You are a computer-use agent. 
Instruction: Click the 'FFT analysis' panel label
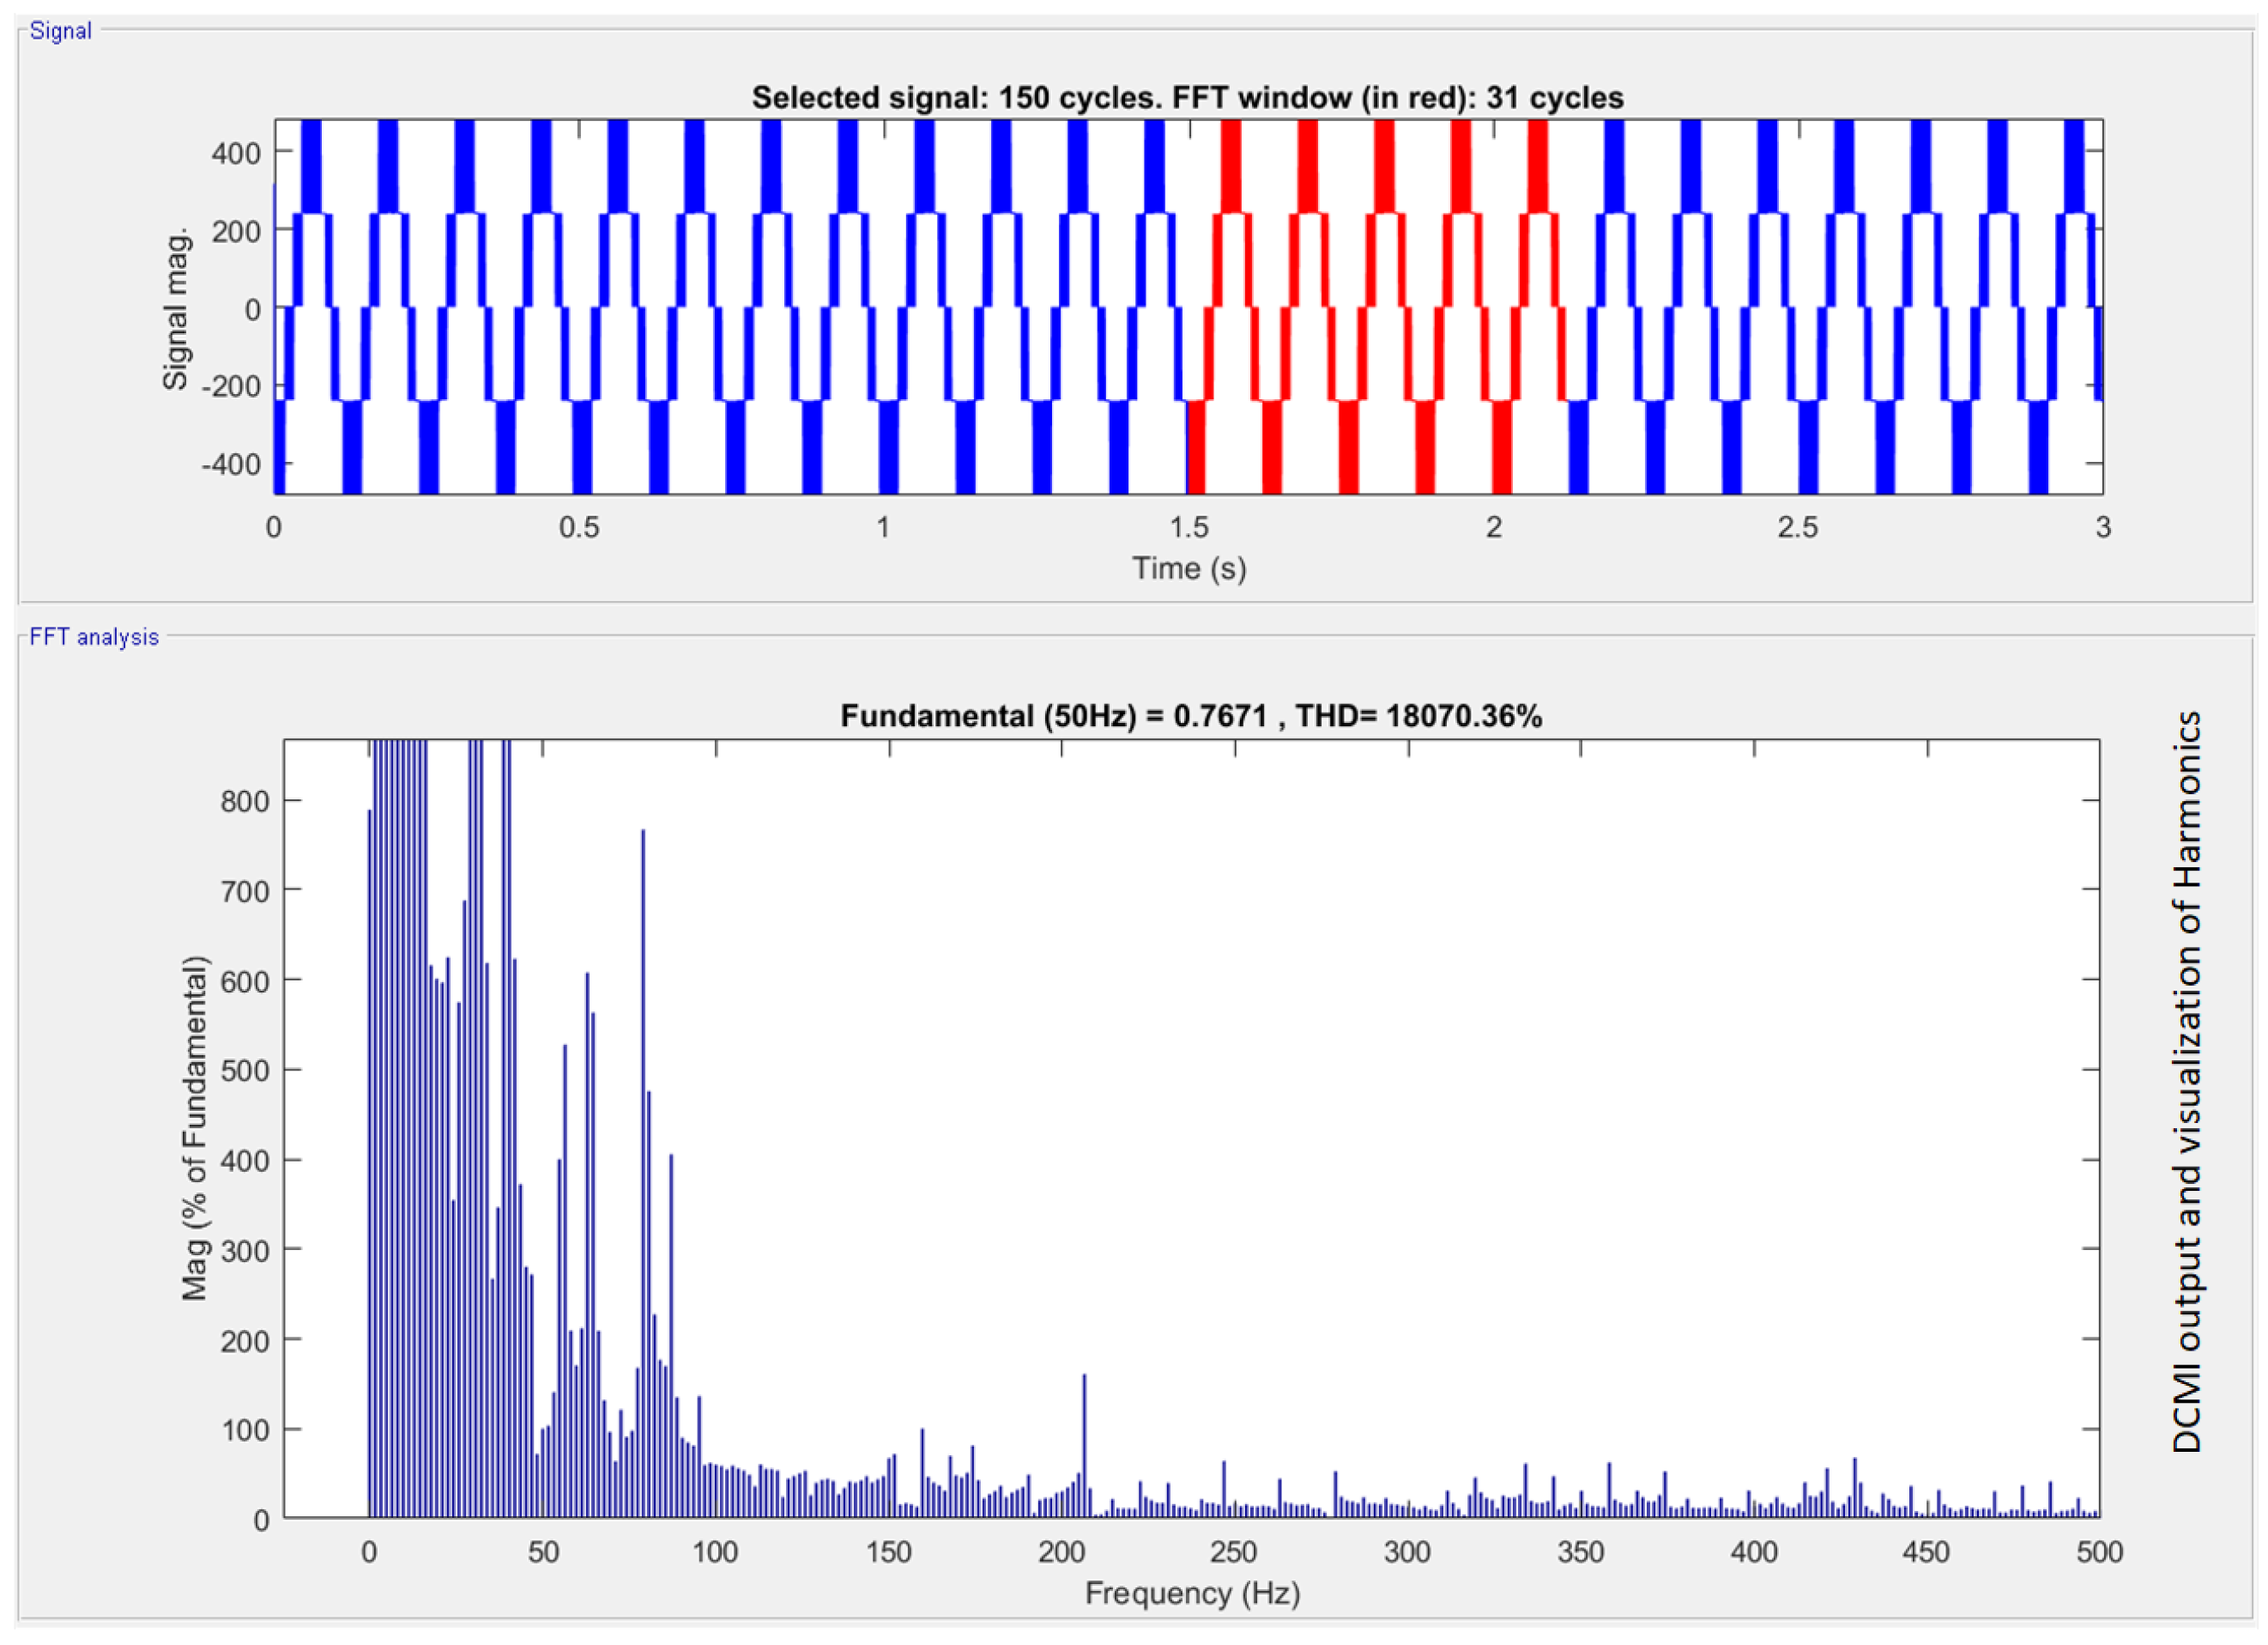coord(94,637)
